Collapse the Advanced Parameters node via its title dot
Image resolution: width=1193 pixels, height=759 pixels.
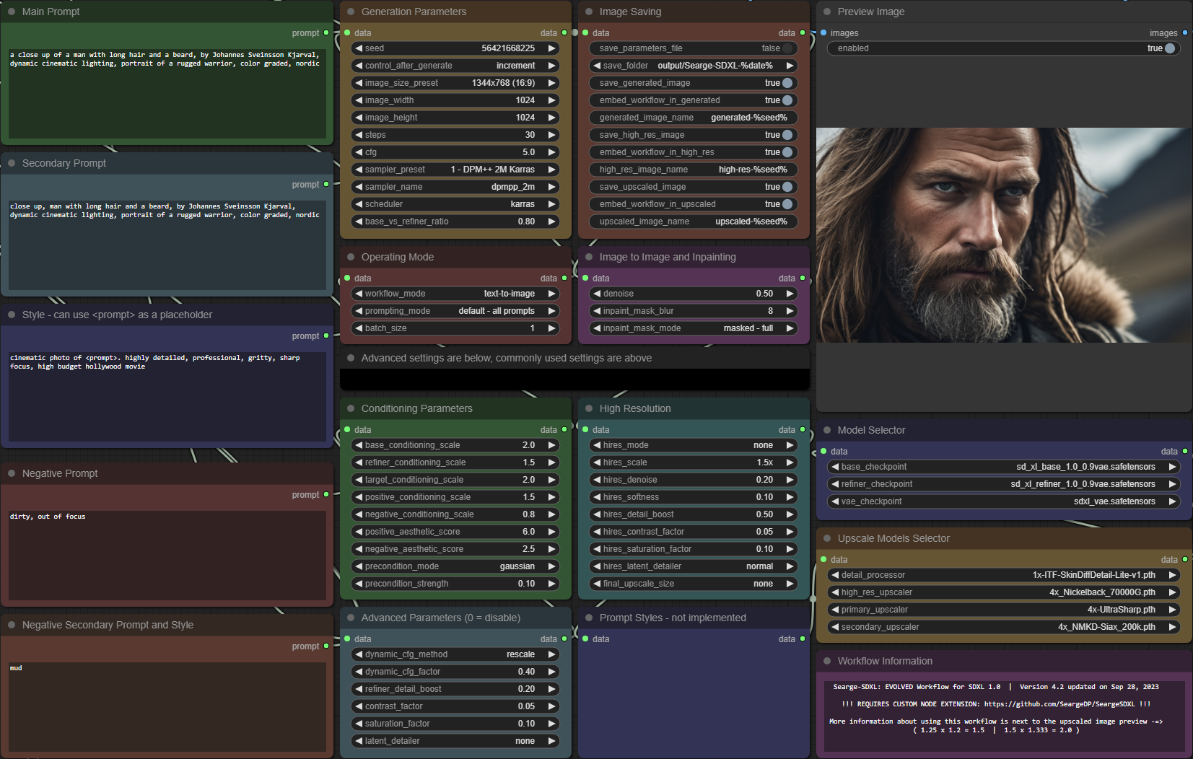click(351, 618)
